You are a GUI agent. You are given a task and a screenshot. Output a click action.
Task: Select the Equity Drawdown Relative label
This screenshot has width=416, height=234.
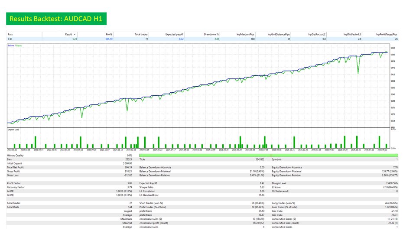click(x=286, y=175)
